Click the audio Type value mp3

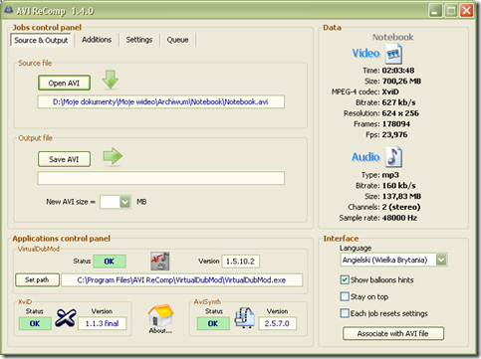390,175
